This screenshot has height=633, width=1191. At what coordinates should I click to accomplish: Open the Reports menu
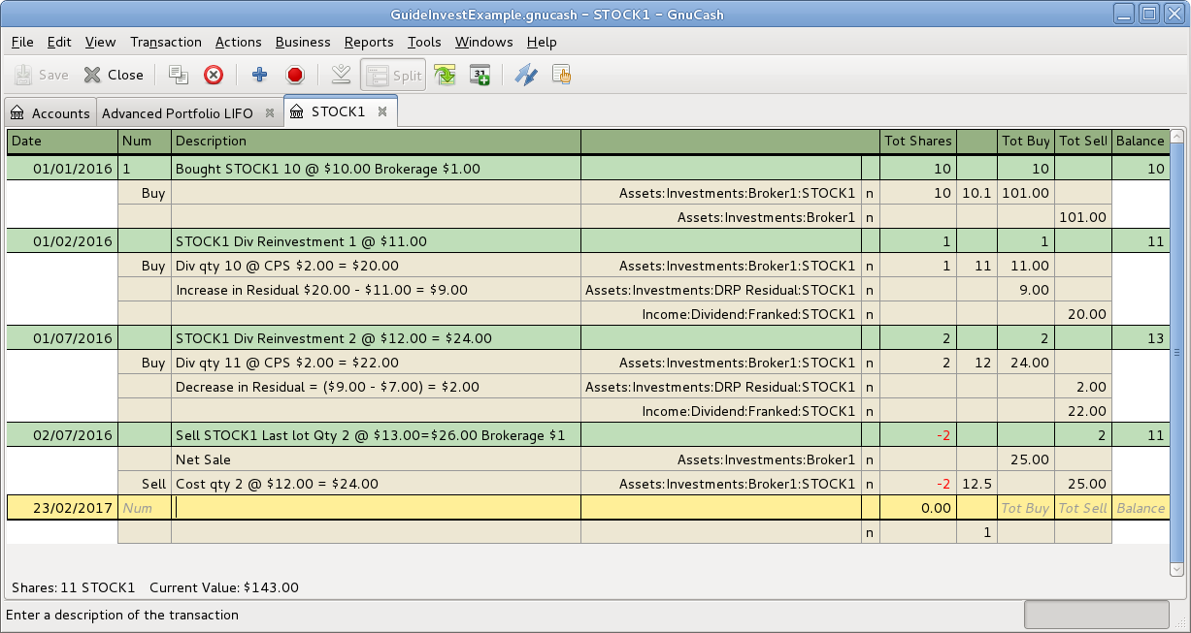click(x=369, y=42)
